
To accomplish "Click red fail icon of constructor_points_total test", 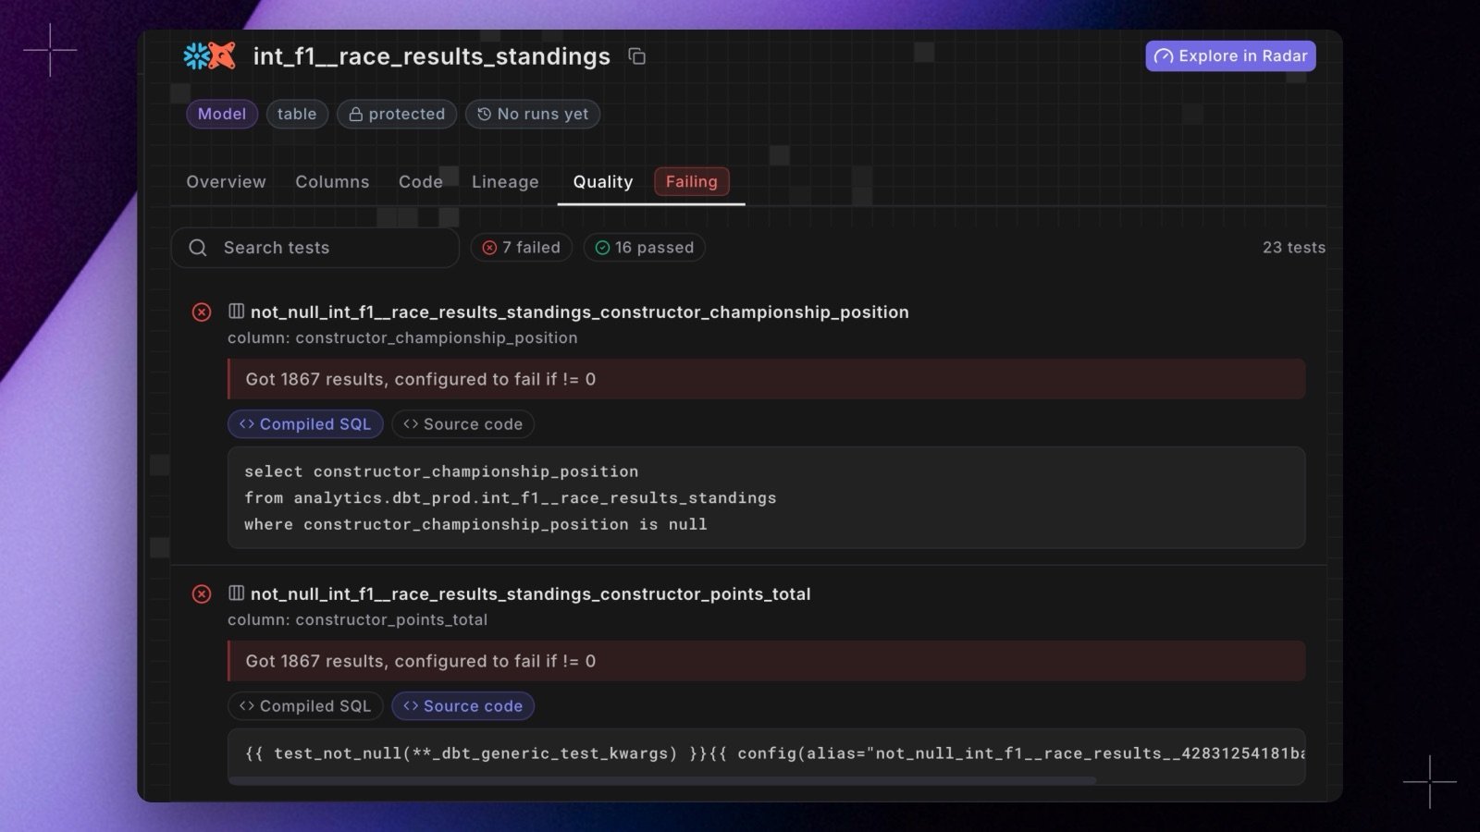I will click(x=202, y=594).
